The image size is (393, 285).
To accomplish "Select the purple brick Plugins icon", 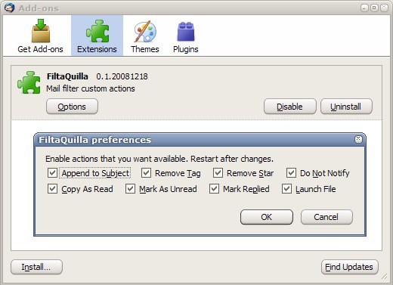I will [186, 32].
